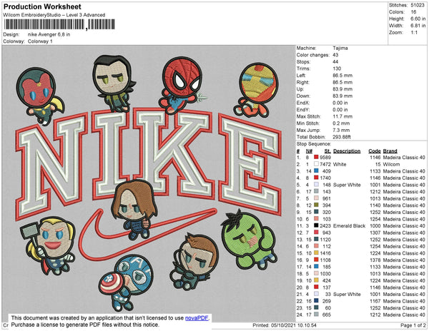Click the blue swatch in stop row 3
Viewport: 429px width, 331px height.
pyautogui.click(x=316, y=171)
